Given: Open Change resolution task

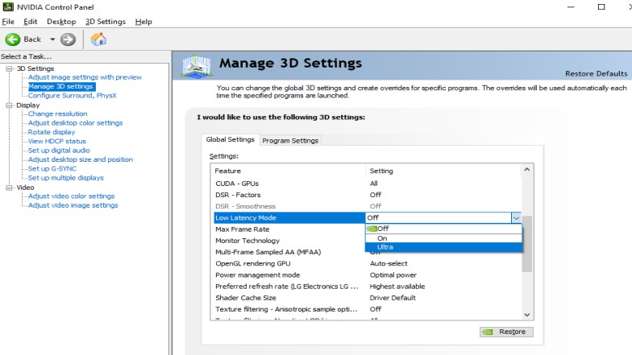Looking at the screenshot, I should tap(58, 114).
